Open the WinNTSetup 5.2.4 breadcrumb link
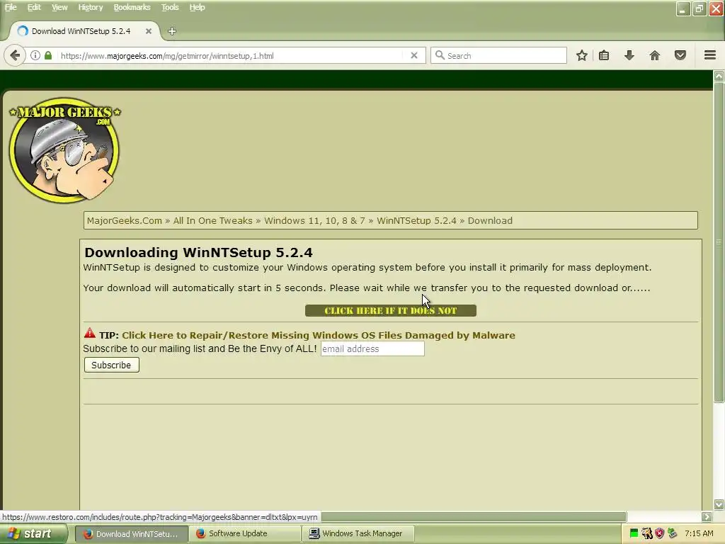Screen dimensions: 725x544 pos(416,221)
